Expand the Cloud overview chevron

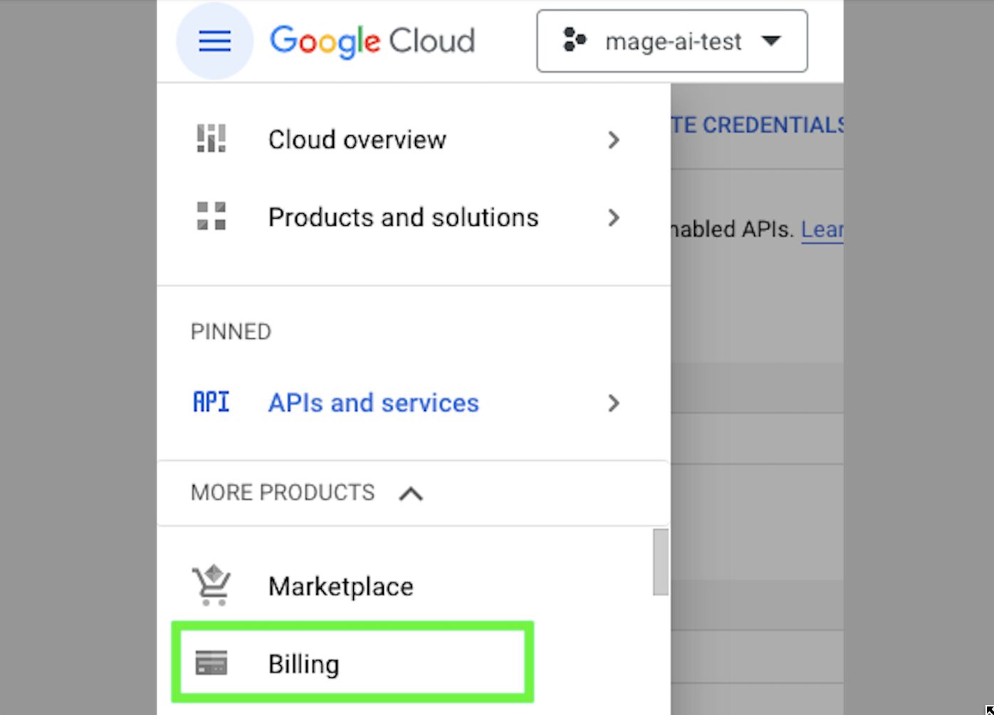coord(614,140)
